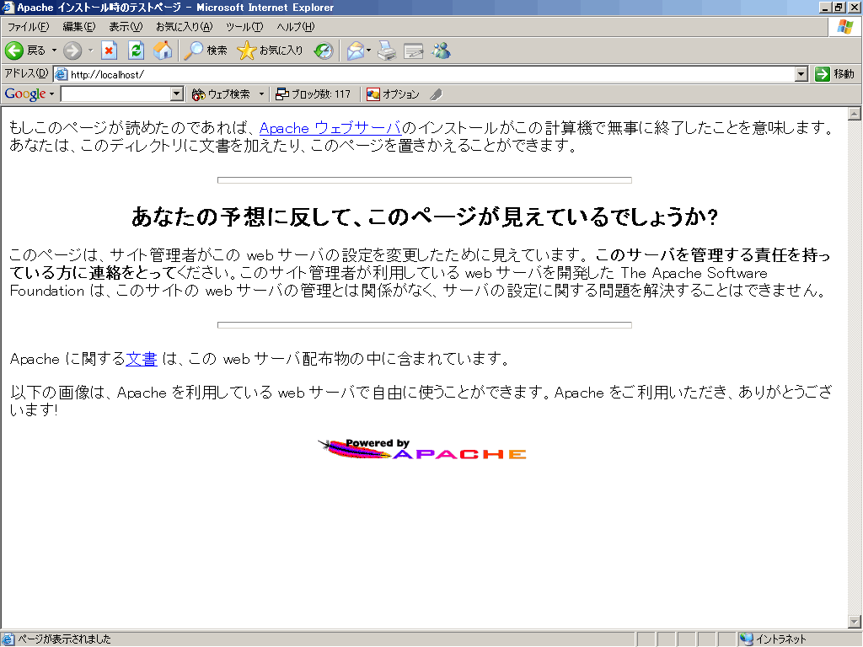The image size is (863, 647).
Task: Minimize the Internet Explorer window
Action: [x=826, y=8]
